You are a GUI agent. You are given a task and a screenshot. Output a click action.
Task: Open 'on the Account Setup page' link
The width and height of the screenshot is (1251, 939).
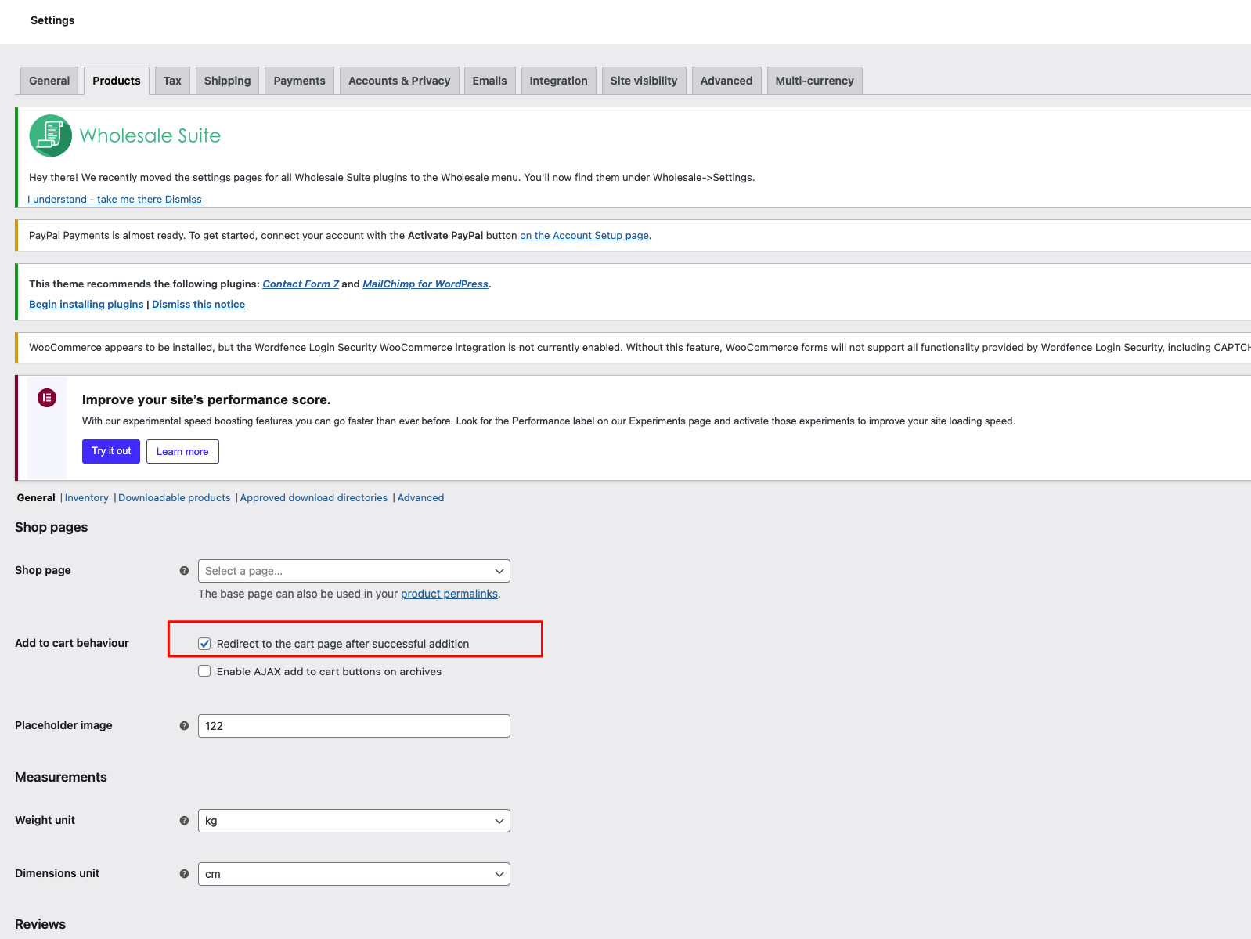[585, 236]
